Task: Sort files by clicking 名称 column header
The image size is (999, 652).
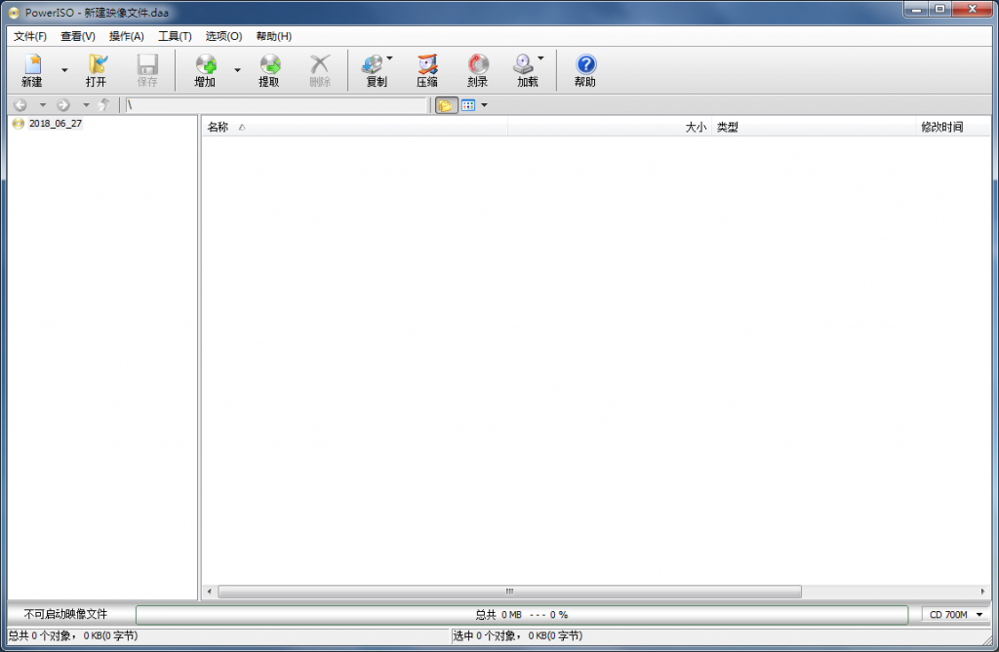Action: click(216, 126)
